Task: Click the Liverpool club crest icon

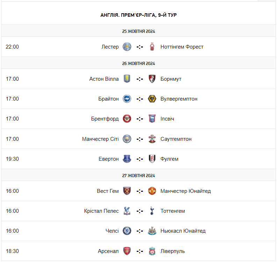Action: [152, 251]
